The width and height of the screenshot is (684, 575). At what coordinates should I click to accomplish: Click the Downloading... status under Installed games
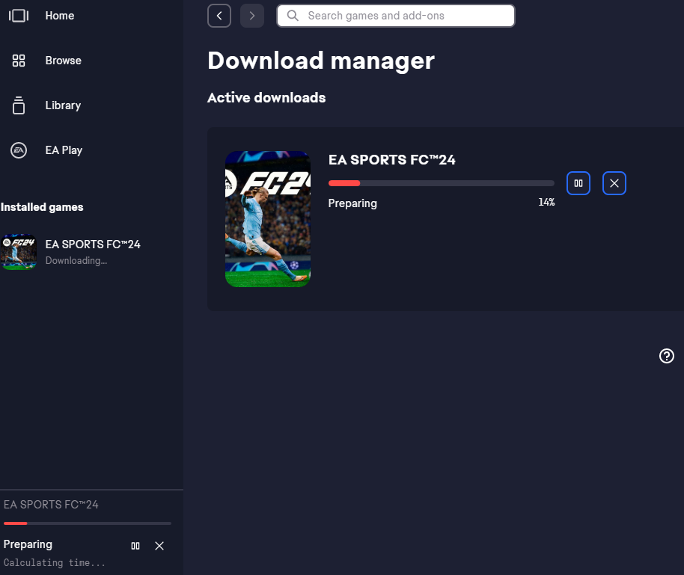coord(76,261)
